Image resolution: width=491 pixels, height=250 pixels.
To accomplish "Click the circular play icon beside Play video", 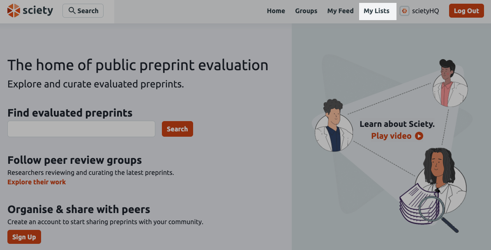I will (419, 136).
